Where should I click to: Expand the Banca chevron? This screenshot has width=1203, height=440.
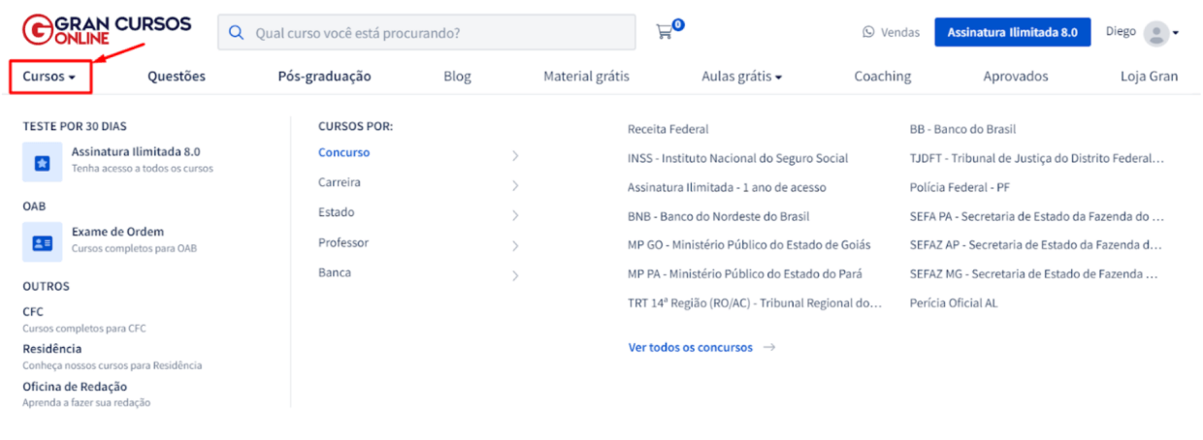point(515,276)
